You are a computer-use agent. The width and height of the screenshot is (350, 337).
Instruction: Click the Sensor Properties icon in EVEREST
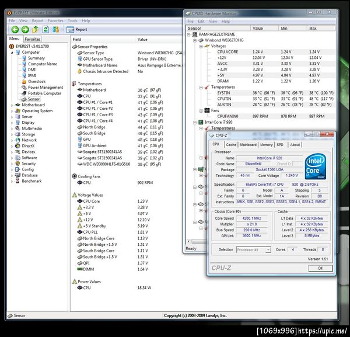75,47
